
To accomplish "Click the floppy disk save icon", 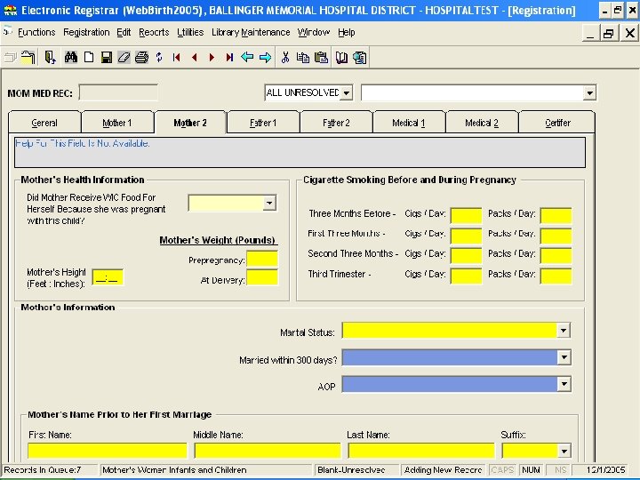I will (x=106, y=57).
